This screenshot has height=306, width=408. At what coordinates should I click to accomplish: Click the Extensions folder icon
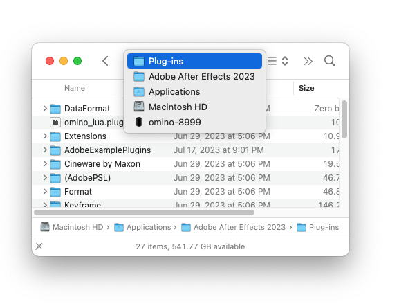55,136
